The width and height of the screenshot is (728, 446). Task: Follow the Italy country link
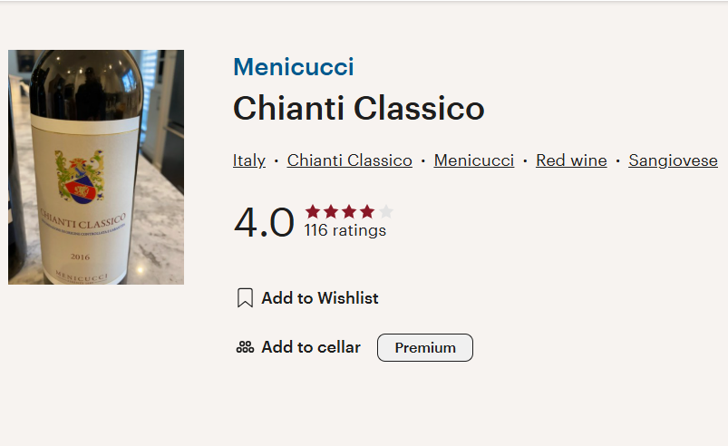coord(248,160)
